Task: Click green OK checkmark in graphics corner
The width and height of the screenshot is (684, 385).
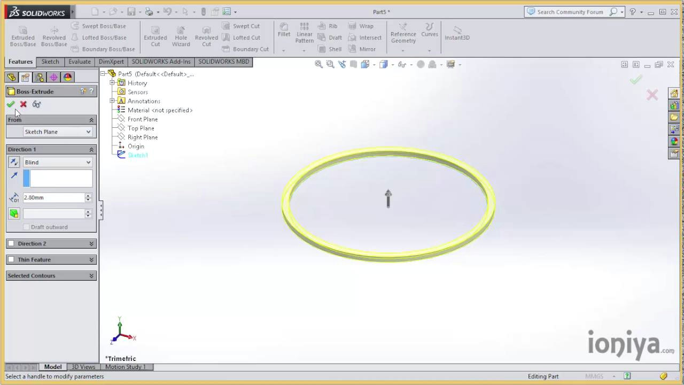Action: click(x=635, y=80)
